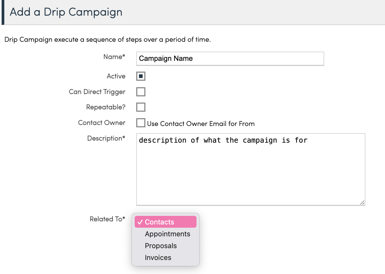The height and width of the screenshot is (274, 385).
Task: Click the Name* field label
Action: pyautogui.click(x=114, y=57)
